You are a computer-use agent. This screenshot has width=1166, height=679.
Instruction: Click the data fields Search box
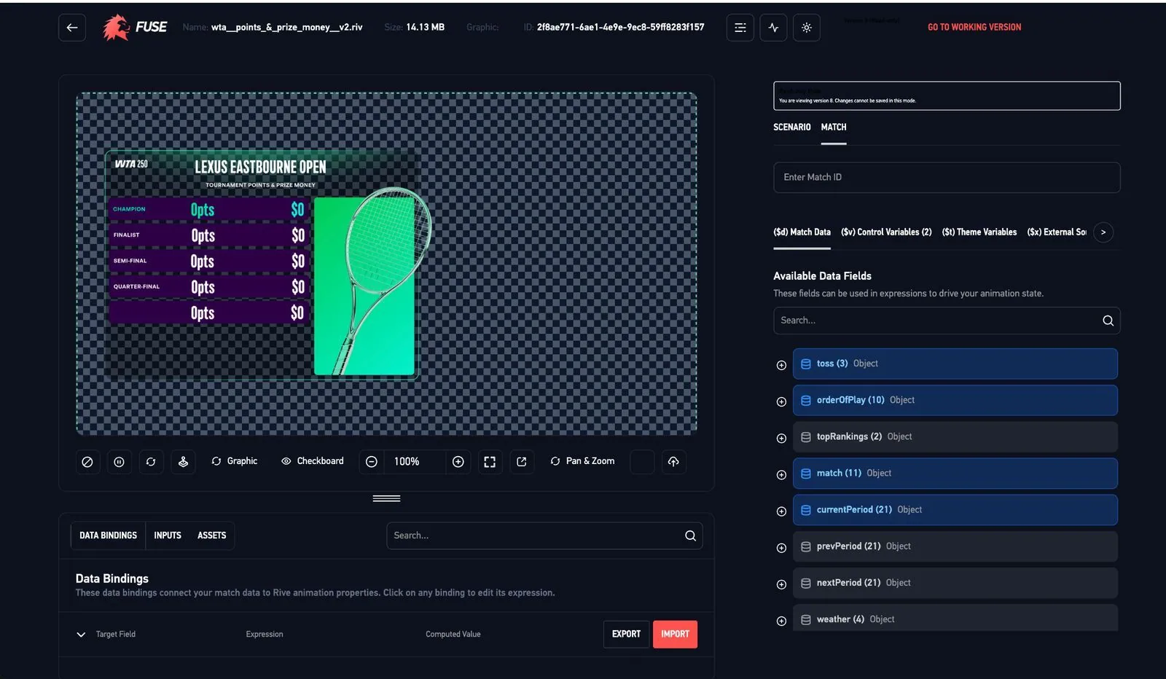[x=947, y=321]
